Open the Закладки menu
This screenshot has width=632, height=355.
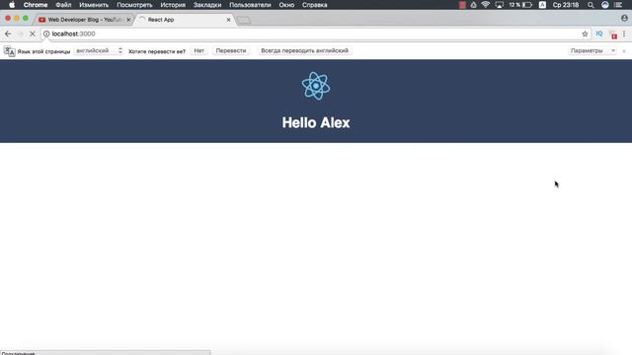tap(207, 5)
